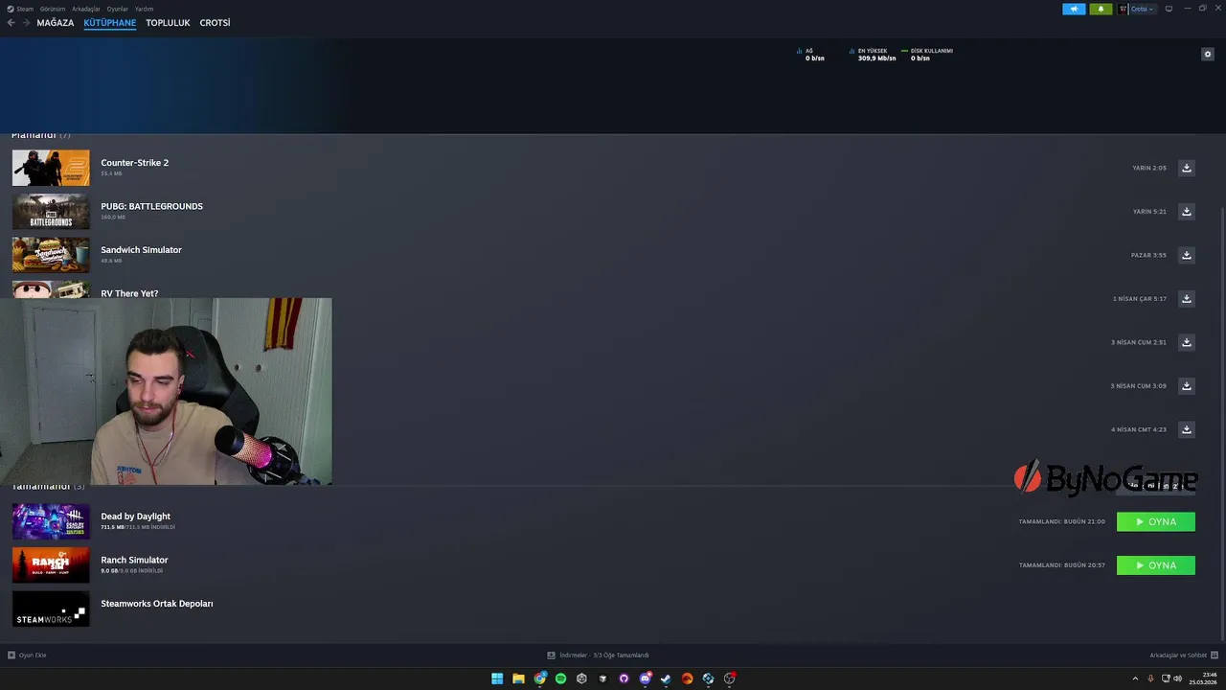
Task: Open the Steam menu
Action: tap(20, 9)
